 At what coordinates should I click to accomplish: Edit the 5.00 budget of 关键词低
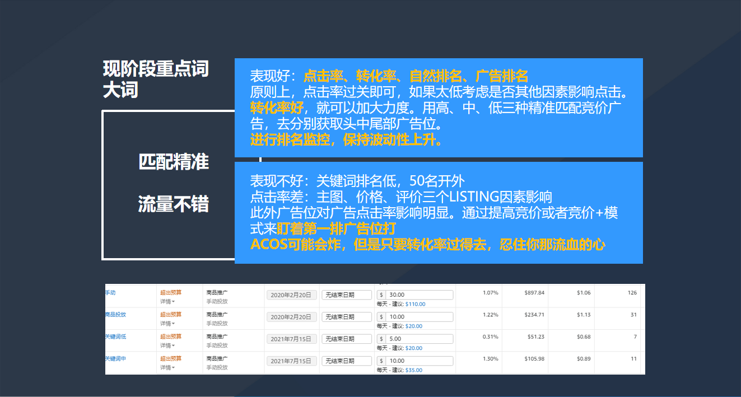(420, 338)
